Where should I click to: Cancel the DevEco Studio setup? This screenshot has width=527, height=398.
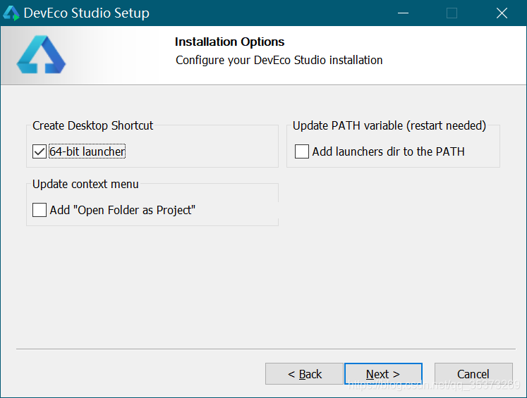point(473,374)
